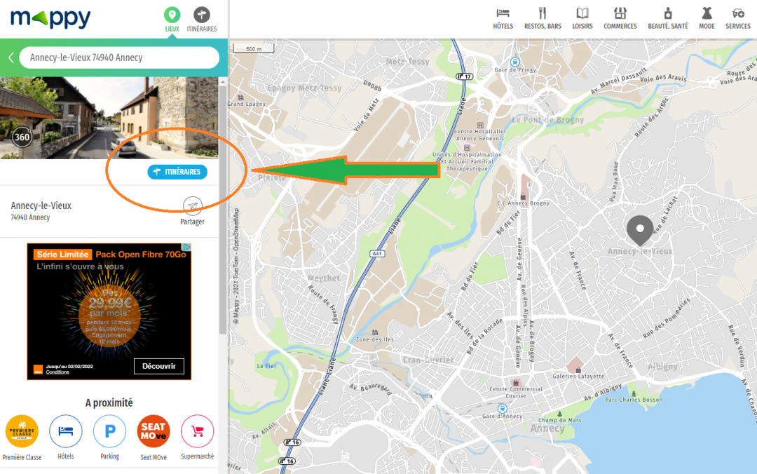Viewport: 757px width, 474px height.
Task: Click the Annecy-le-Vieux search field
Action: click(x=119, y=57)
